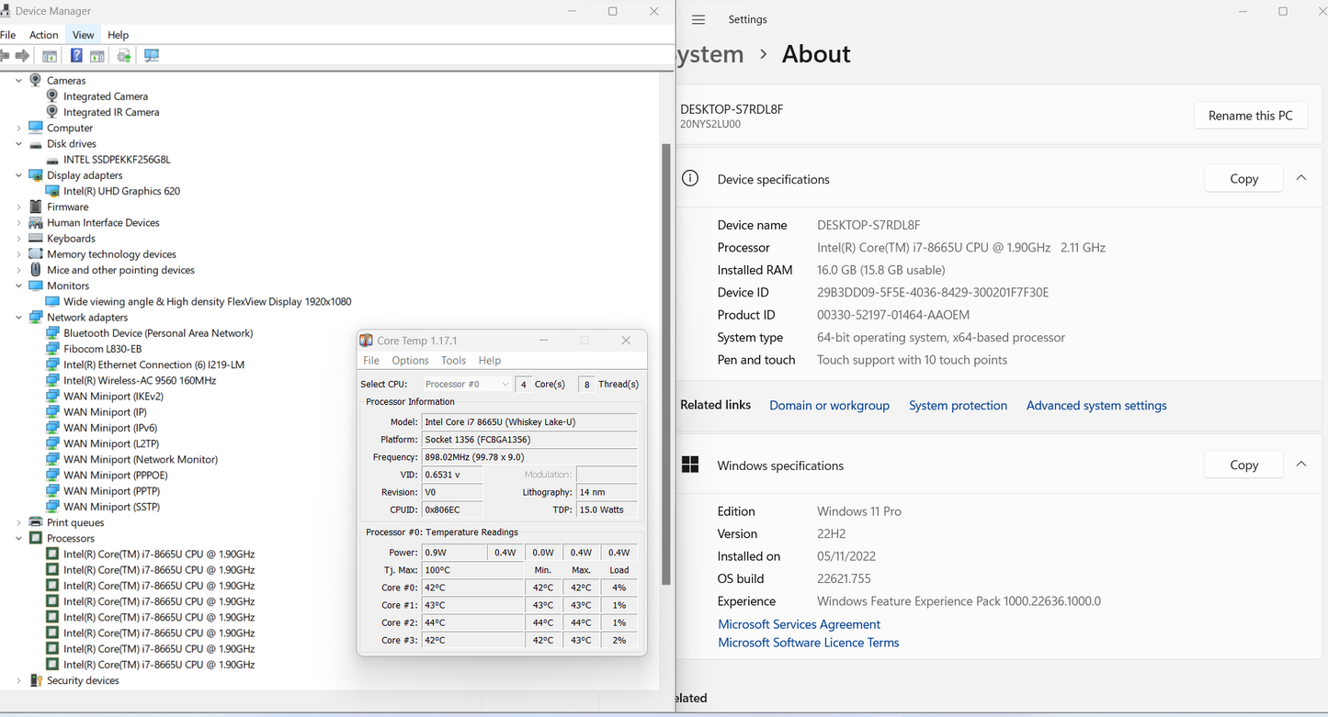This screenshot has width=1328, height=717.
Task: Open the Select CPU dropdown in Core Temp
Action: tap(467, 384)
